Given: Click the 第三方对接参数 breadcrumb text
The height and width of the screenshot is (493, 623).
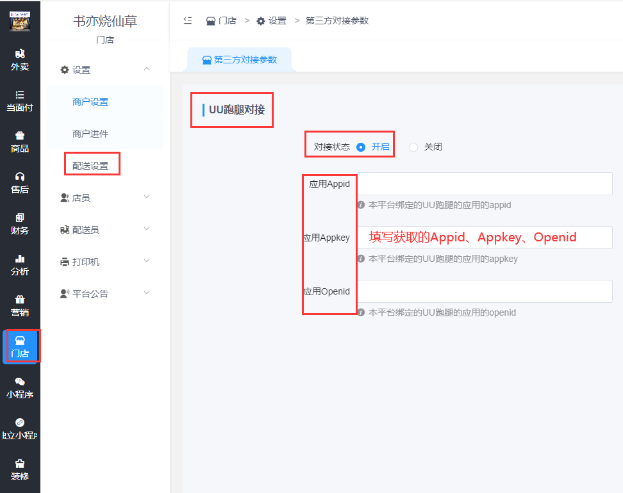Looking at the screenshot, I should coord(337,20).
